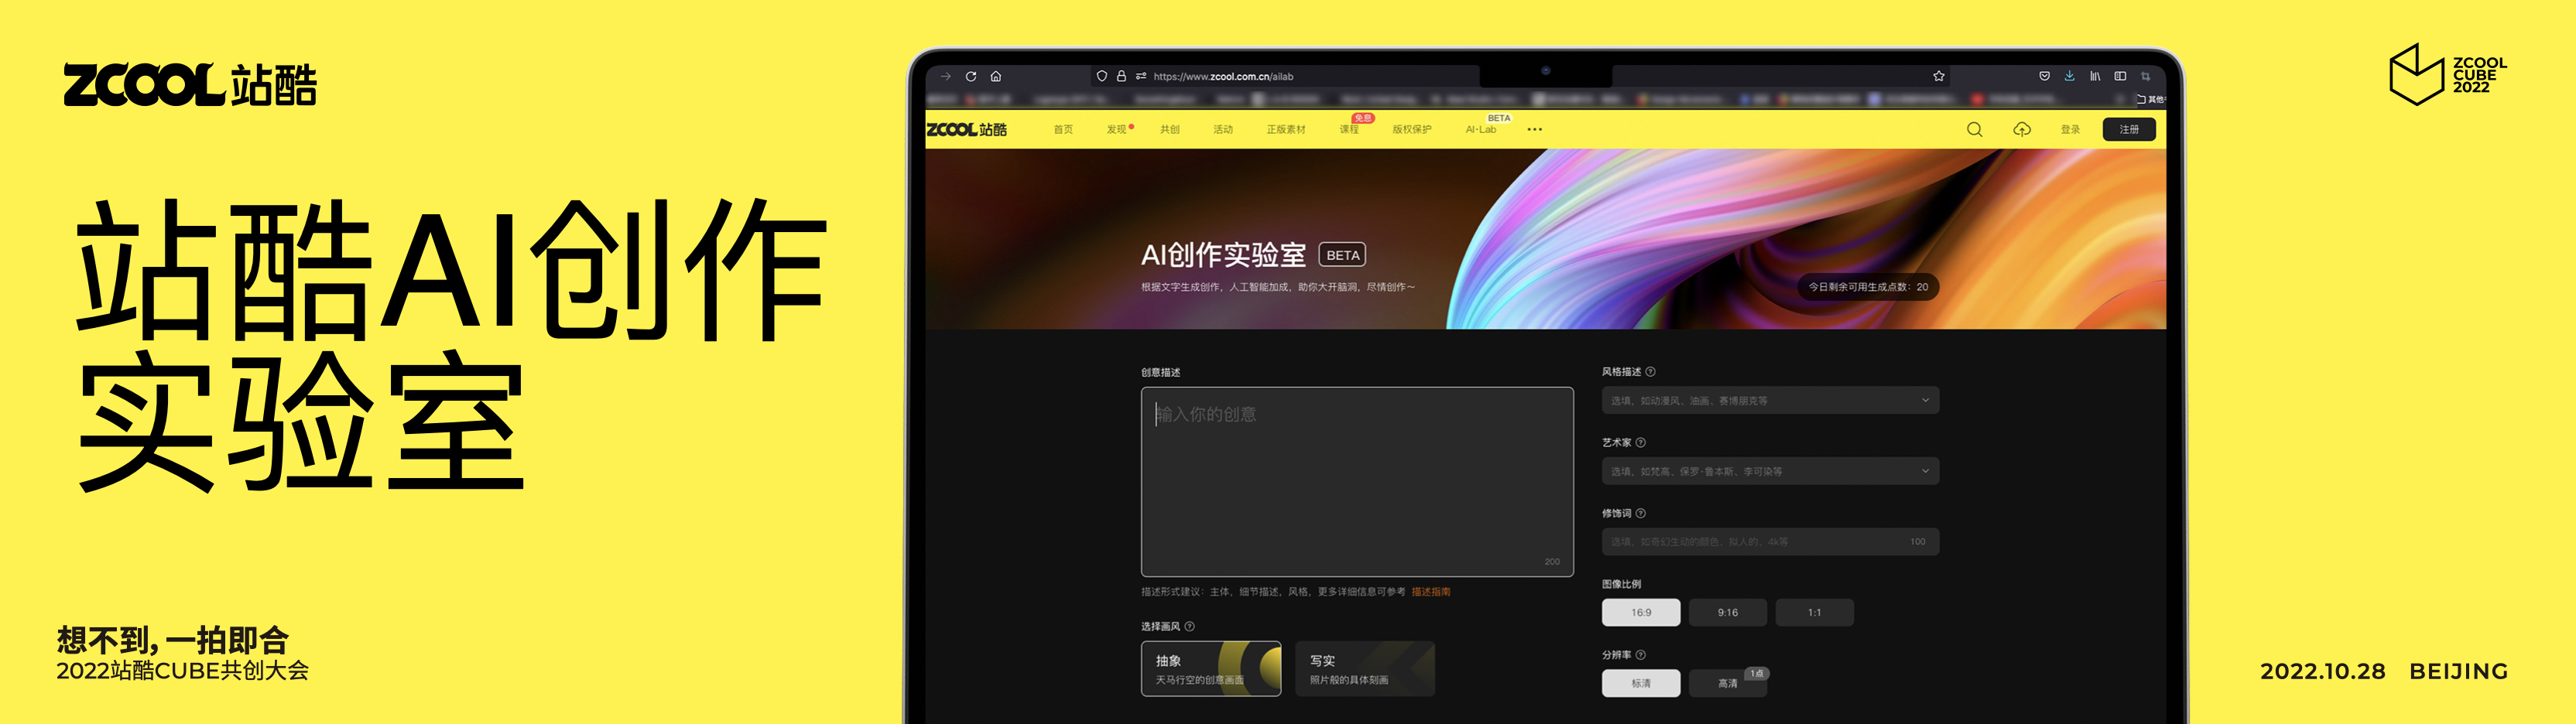This screenshot has height=724, width=2576.
Task: Toggle the browser sidebar icon
Action: pyautogui.click(x=2120, y=76)
